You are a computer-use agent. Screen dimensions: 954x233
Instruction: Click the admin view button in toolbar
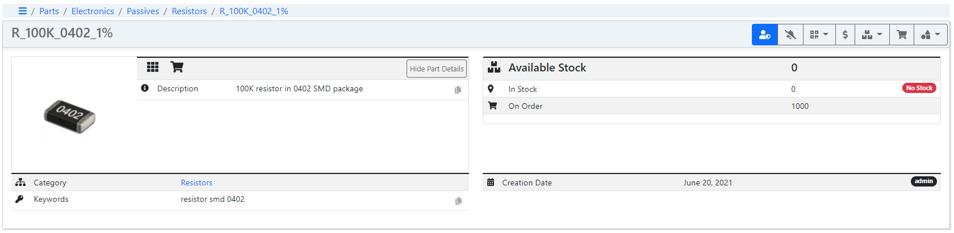coord(764,35)
